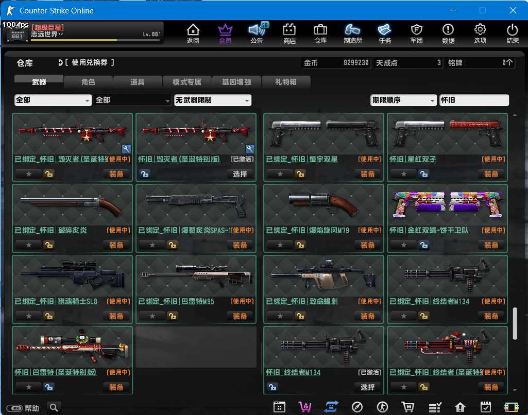Open the second dark 全部 dropdown
The image size is (528, 415).
(x=132, y=100)
